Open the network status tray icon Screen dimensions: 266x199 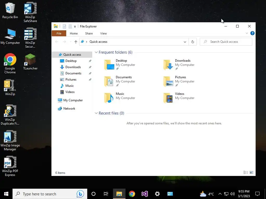226,194
